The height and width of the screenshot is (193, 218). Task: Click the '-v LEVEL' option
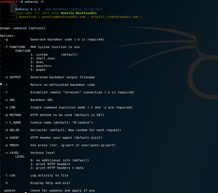click(x=12, y=153)
